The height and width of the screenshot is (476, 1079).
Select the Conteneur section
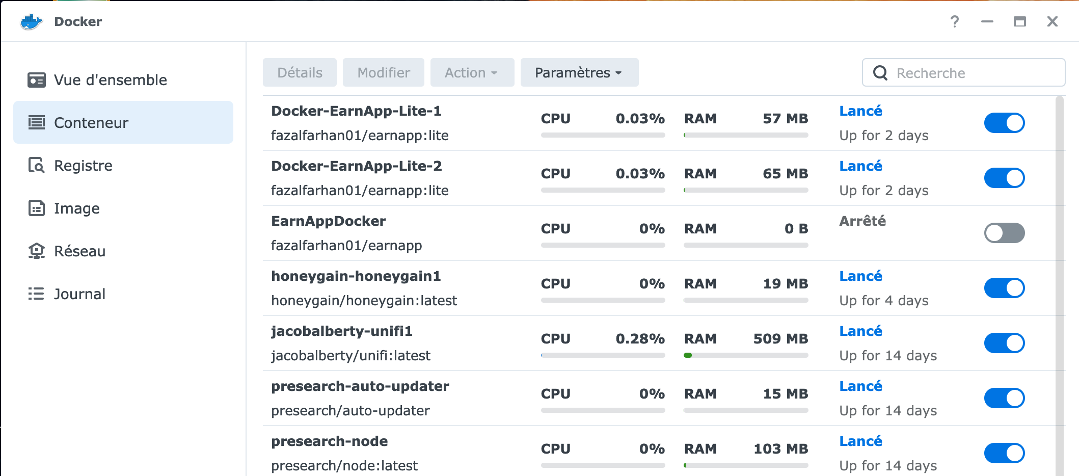pos(123,122)
